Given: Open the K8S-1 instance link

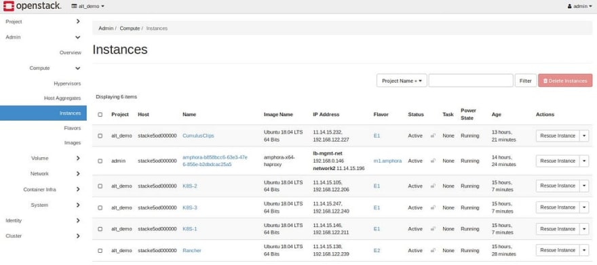Looking at the screenshot, I should (x=189, y=229).
